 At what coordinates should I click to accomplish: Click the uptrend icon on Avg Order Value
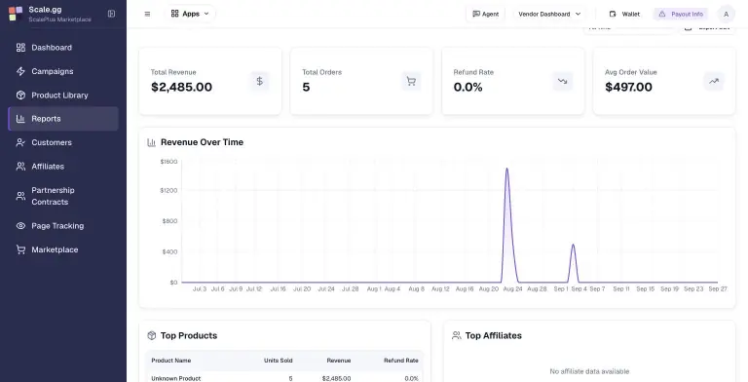pyautogui.click(x=714, y=81)
